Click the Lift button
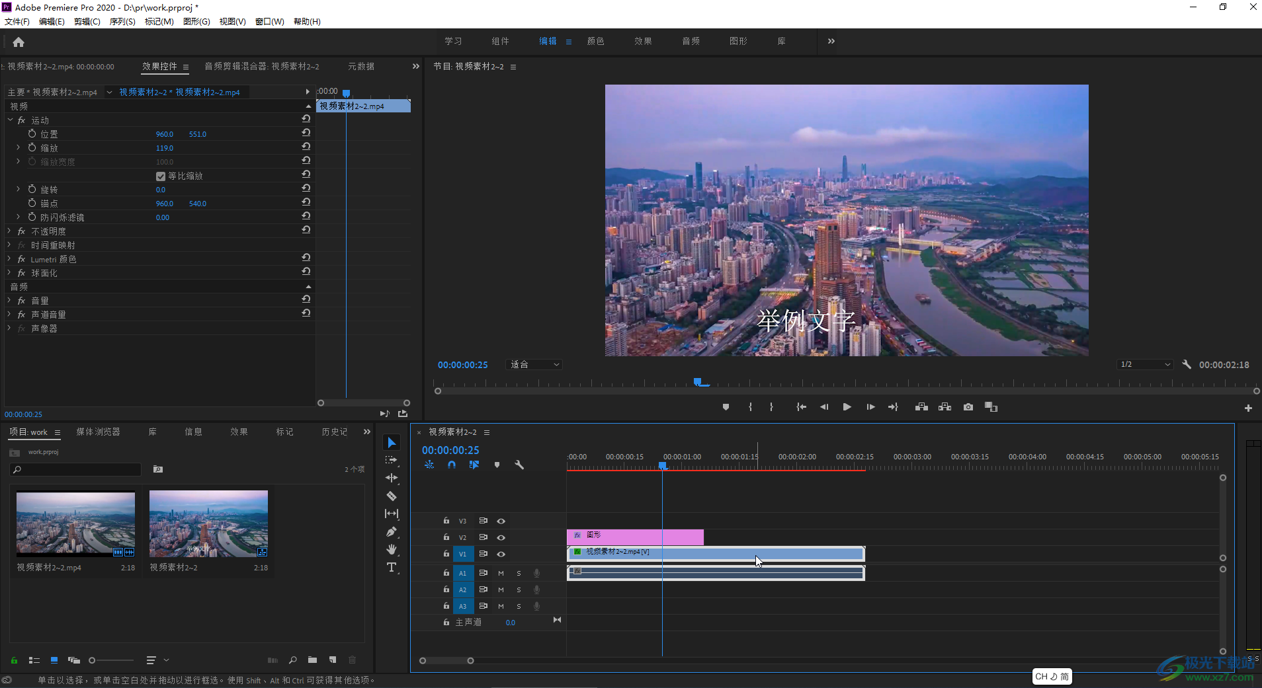 921,407
